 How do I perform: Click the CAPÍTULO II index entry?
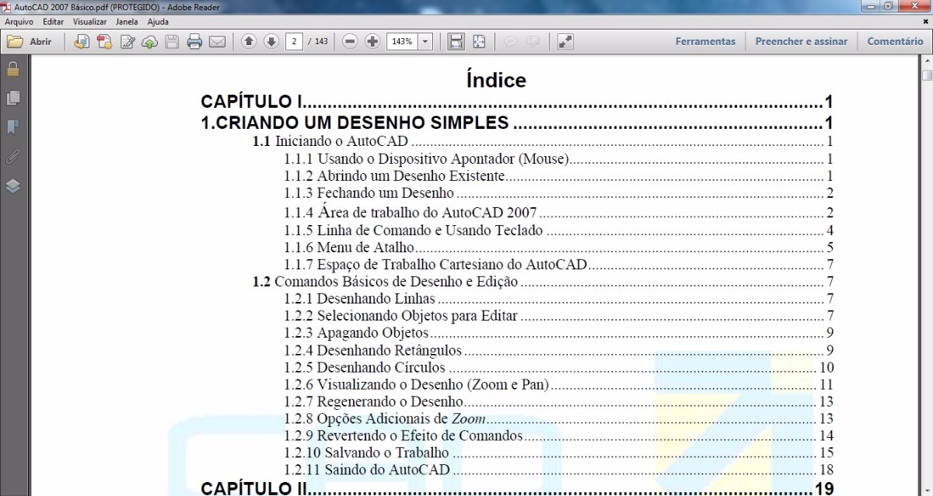click(518, 488)
